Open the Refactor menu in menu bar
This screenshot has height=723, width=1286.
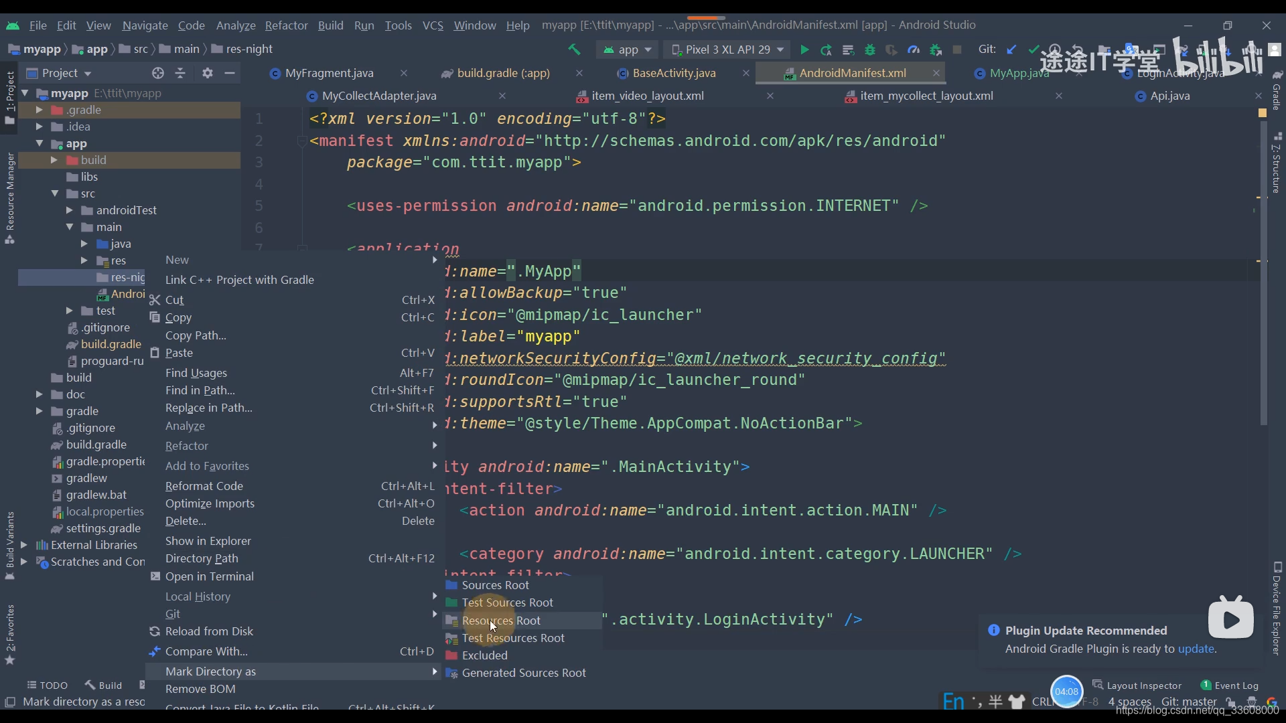pos(286,25)
